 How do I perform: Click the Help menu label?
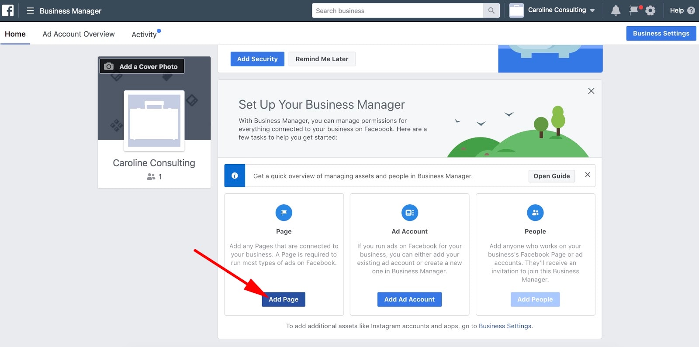tap(677, 10)
